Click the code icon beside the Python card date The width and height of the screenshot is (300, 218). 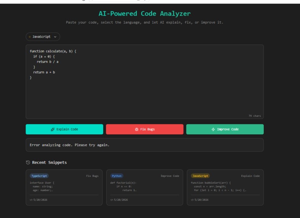tap(112, 200)
